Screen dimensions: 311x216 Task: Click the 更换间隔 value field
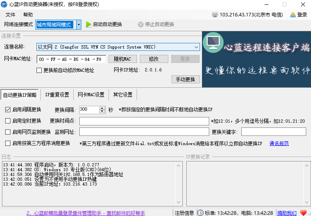[x=89, y=110]
